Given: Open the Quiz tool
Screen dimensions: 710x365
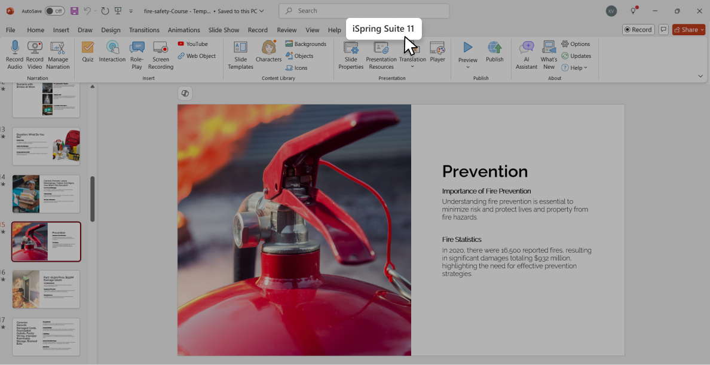Looking at the screenshot, I should 88,48.
